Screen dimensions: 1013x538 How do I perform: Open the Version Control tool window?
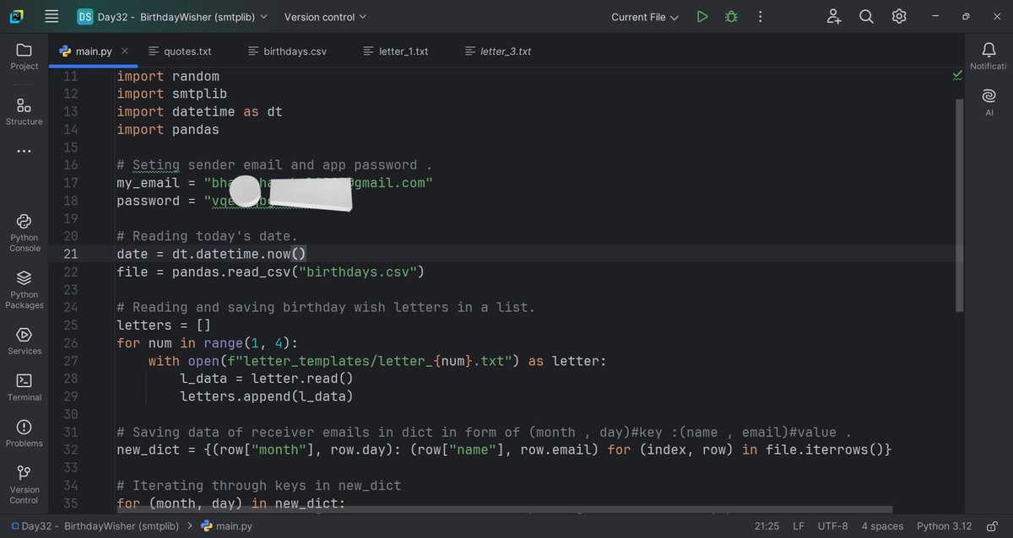(24, 485)
